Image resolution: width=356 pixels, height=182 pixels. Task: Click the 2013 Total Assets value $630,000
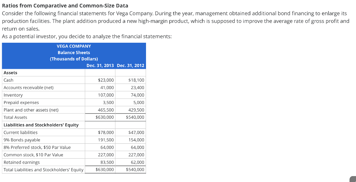105,117
